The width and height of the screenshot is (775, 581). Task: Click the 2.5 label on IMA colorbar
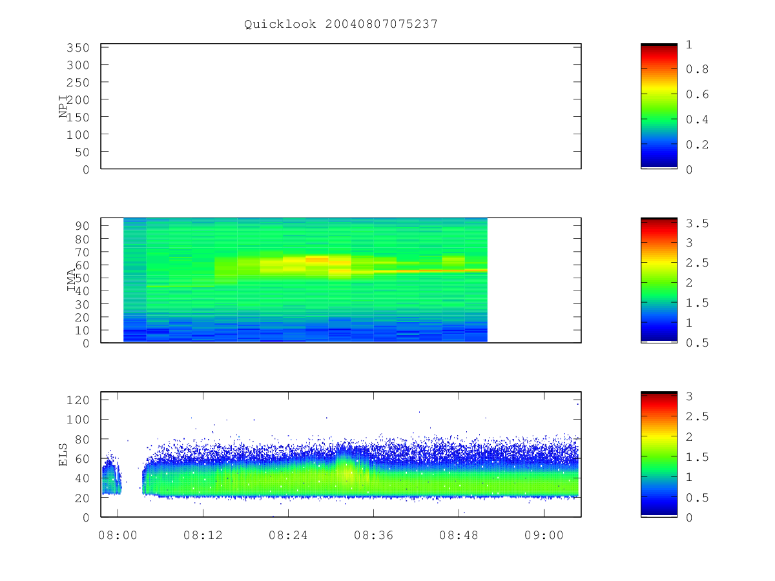coord(696,263)
